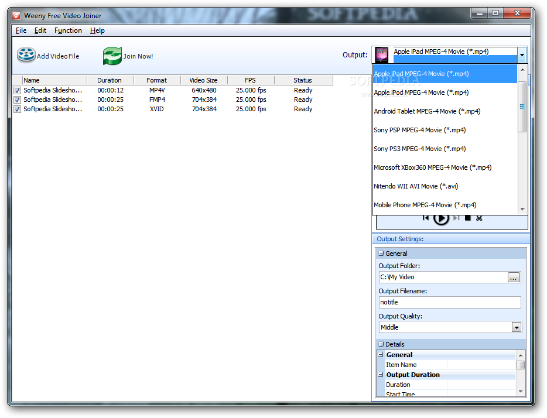Viewport: 547px width, 418px height.
Task: Choose Android Tablet MPEG-4 Movie format
Action: (x=445, y=111)
